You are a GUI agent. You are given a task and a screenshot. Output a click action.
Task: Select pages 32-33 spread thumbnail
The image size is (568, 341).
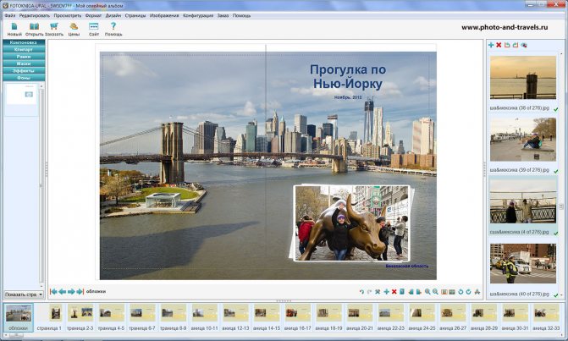coord(546,317)
